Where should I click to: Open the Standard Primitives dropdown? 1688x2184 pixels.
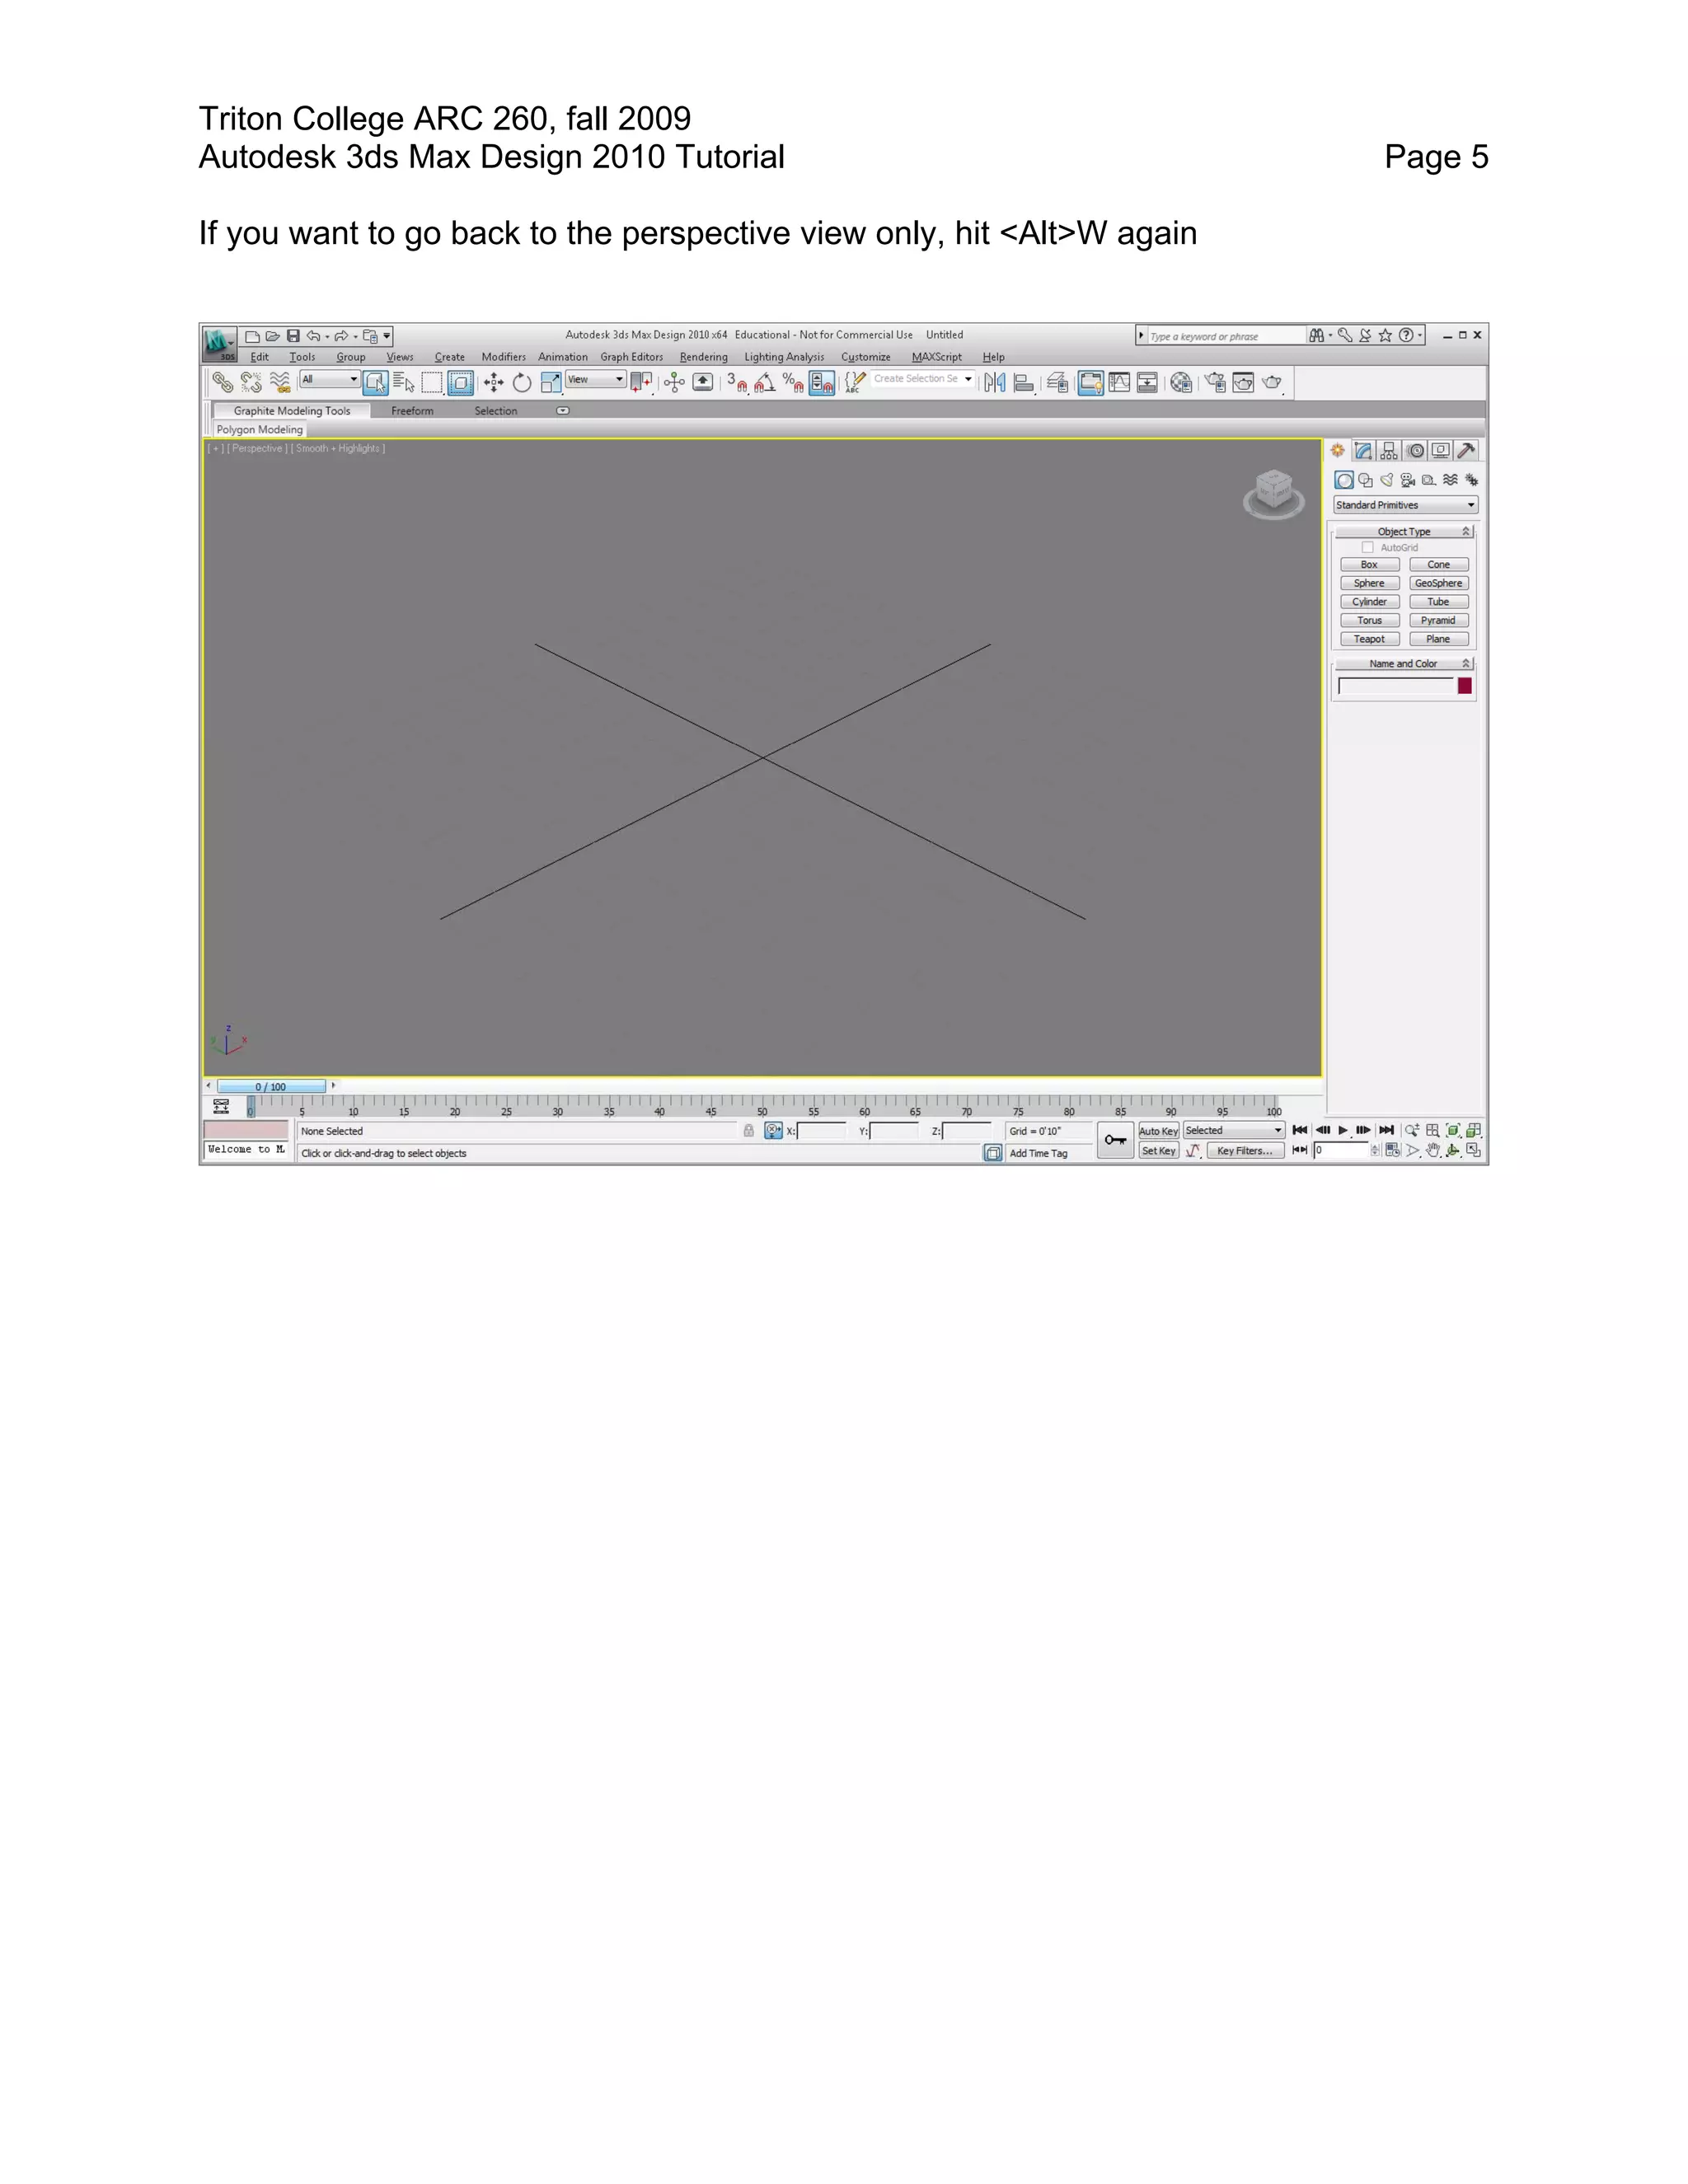1405,505
